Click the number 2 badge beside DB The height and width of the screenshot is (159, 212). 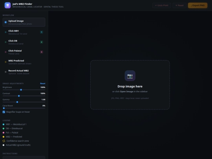[42, 42]
